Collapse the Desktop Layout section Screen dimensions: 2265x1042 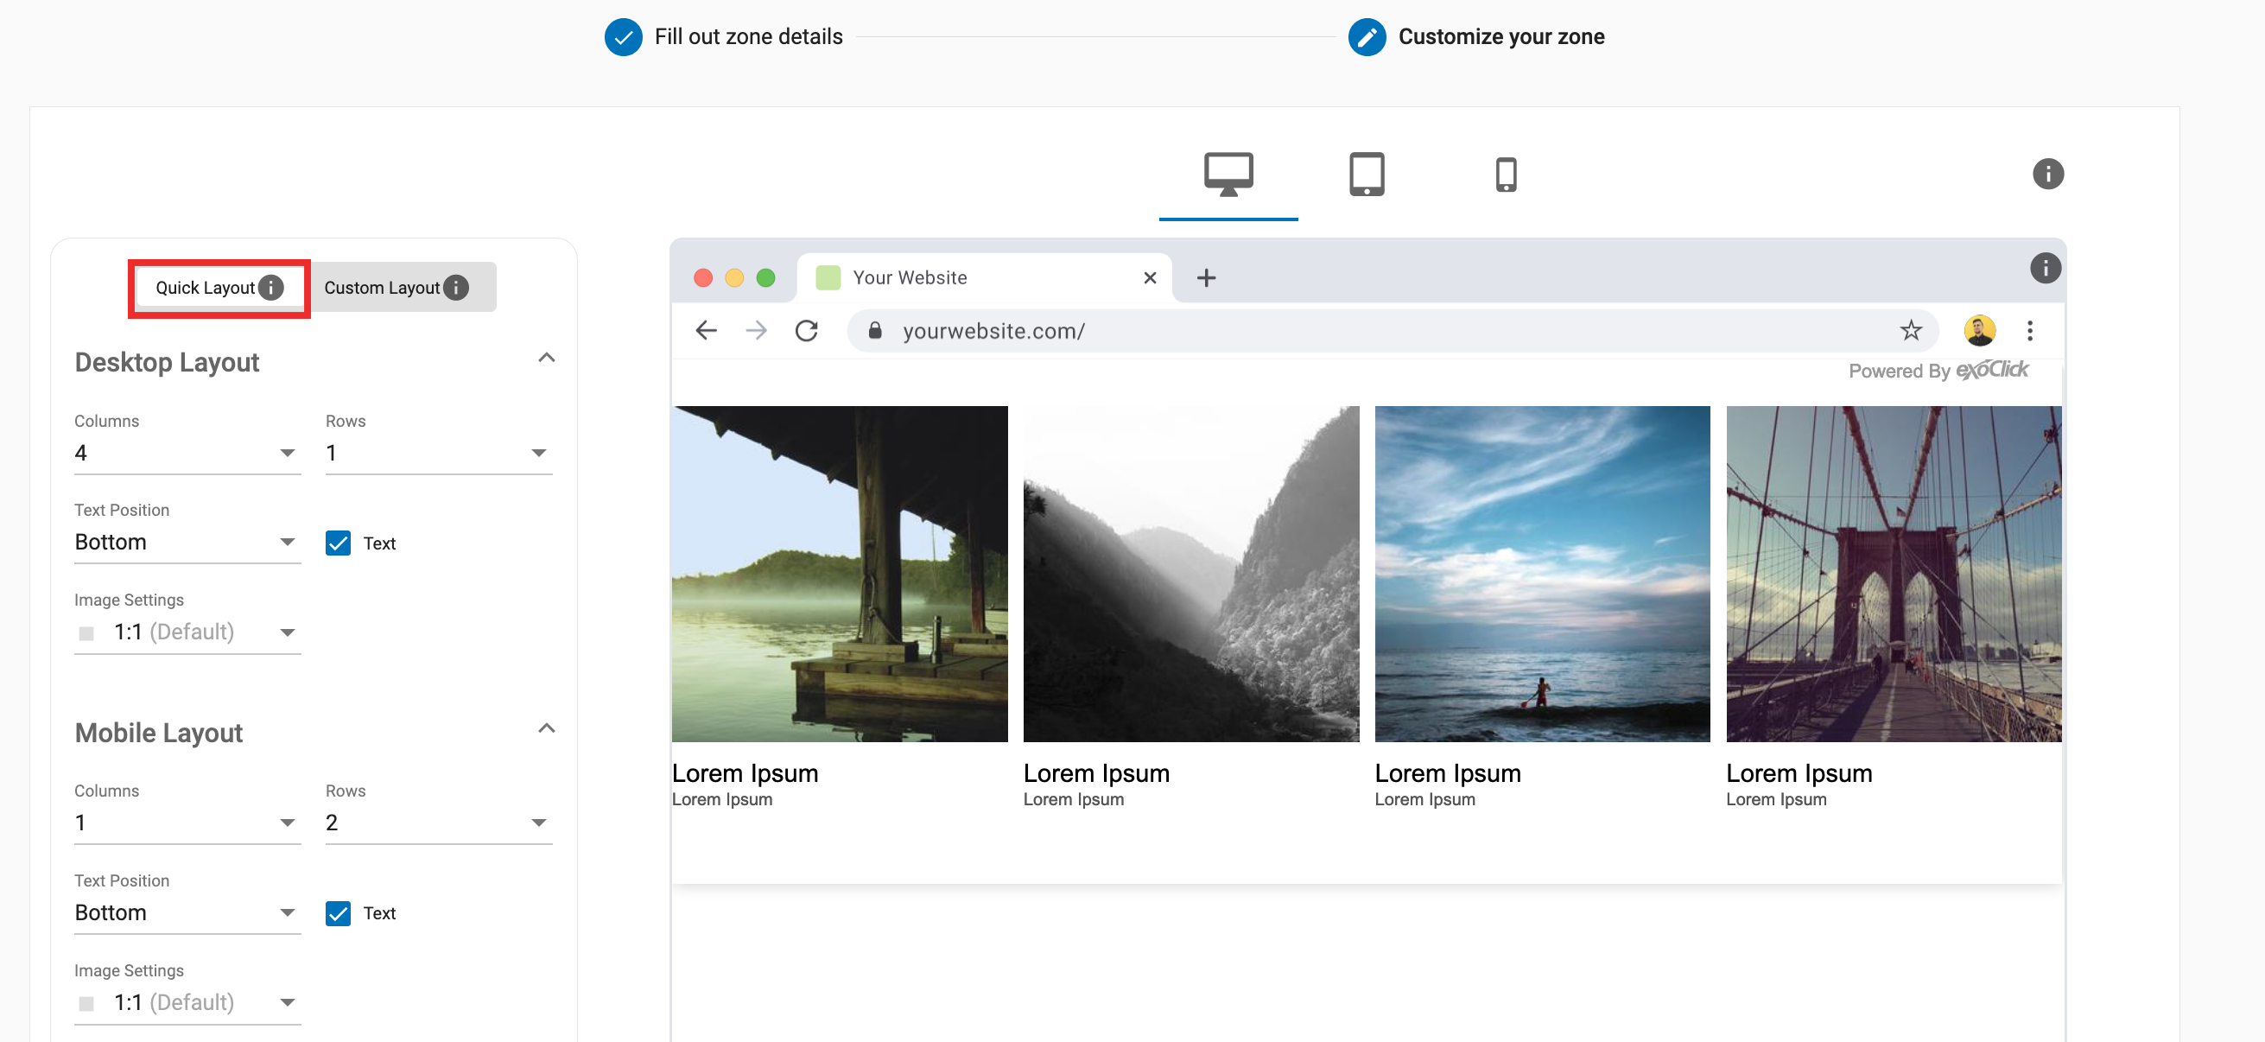pyautogui.click(x=546, y=358)
